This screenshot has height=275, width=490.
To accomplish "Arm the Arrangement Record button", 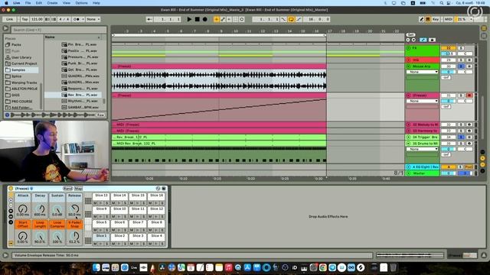I will tap(205, 19).
